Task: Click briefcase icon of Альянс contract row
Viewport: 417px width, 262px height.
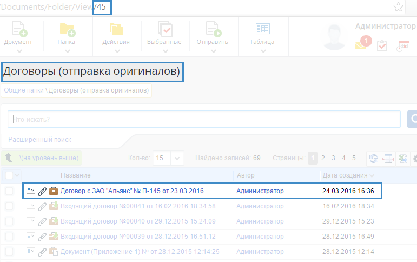Action: [54, 191]
